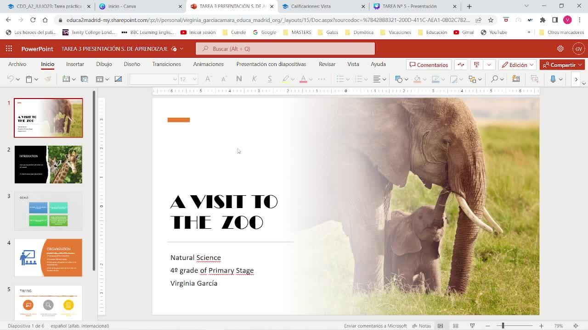Click the Compartir button
This screenshot has height=330, width=588.
(x=561, y=65)
